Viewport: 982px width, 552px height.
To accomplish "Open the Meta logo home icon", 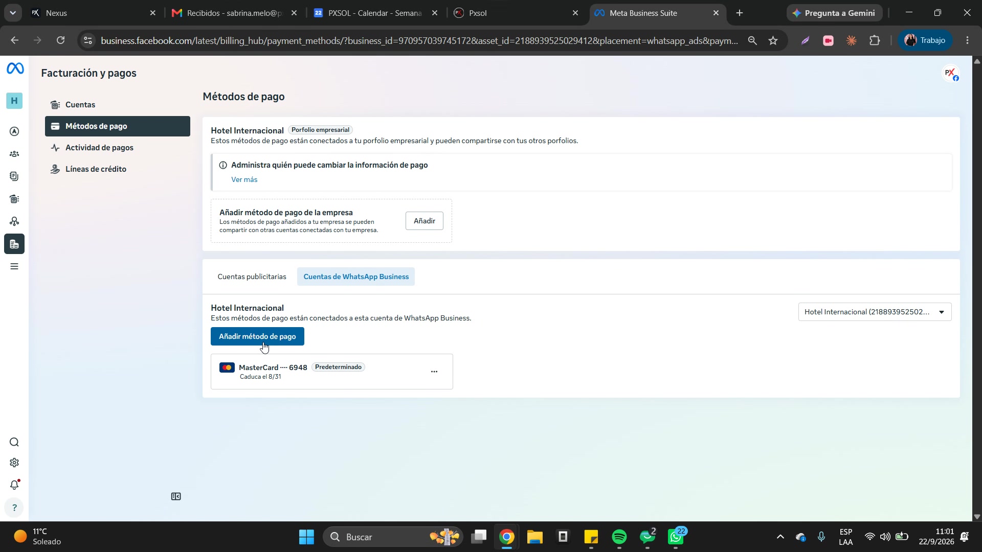I will pos(15,68).
